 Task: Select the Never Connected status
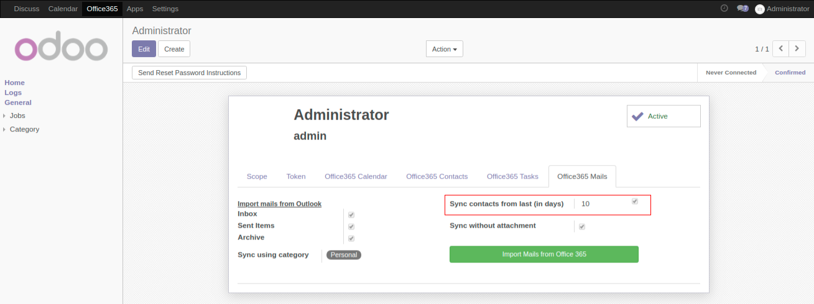[x=731, y=73]
